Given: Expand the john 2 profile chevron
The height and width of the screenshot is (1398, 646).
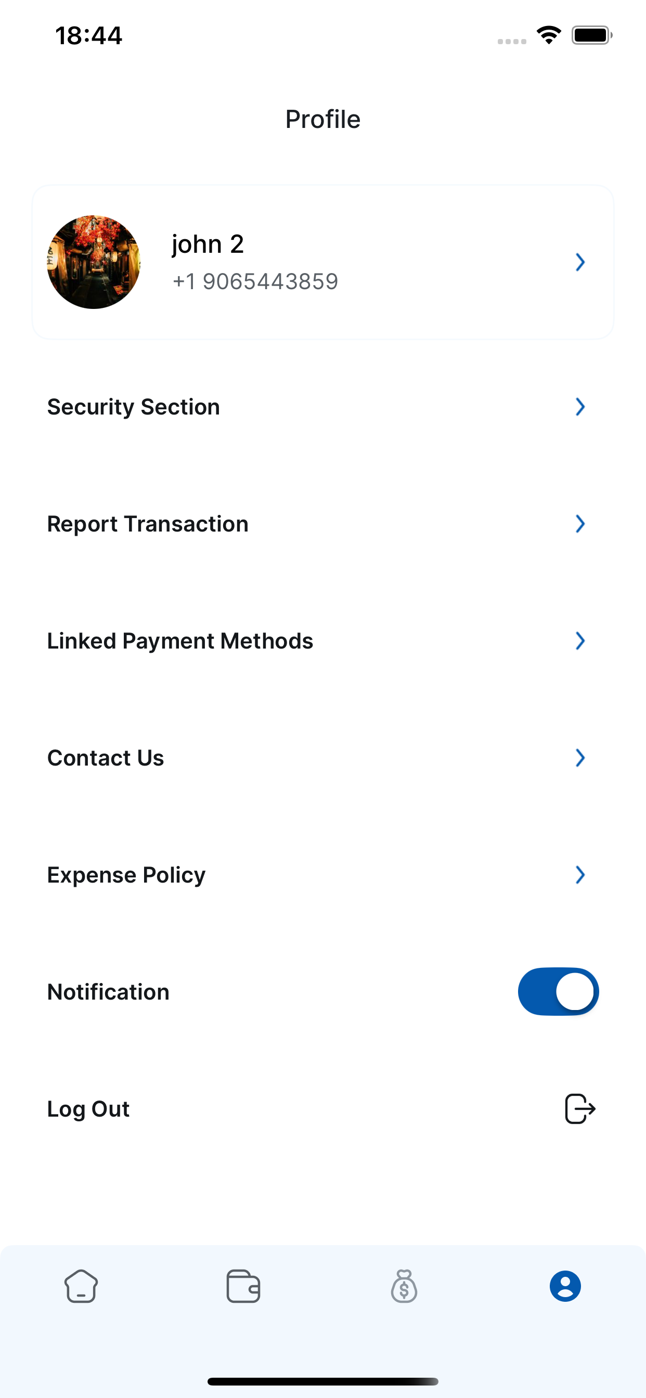Looking at the screenshot, I should click(x=580, y=262).
